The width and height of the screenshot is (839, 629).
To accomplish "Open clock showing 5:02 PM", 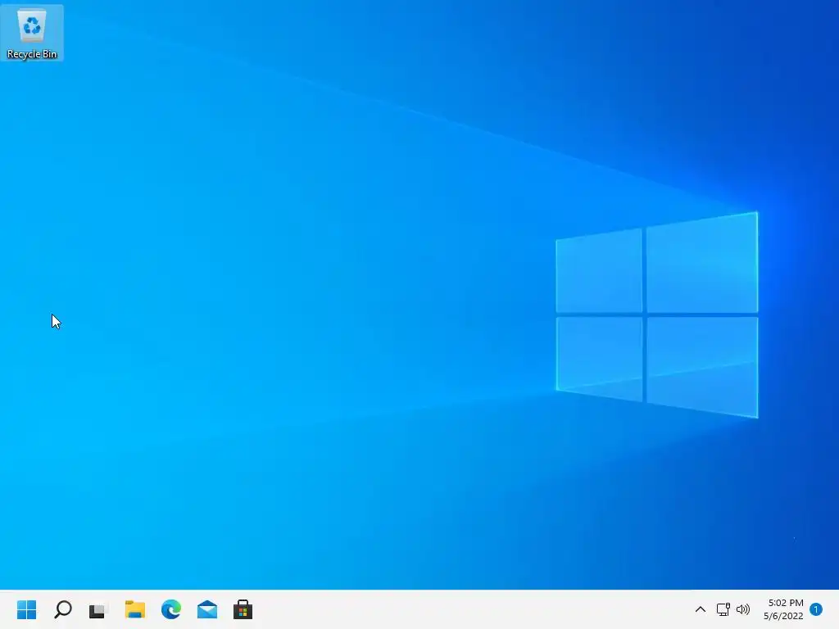I will tap(784, 609).
